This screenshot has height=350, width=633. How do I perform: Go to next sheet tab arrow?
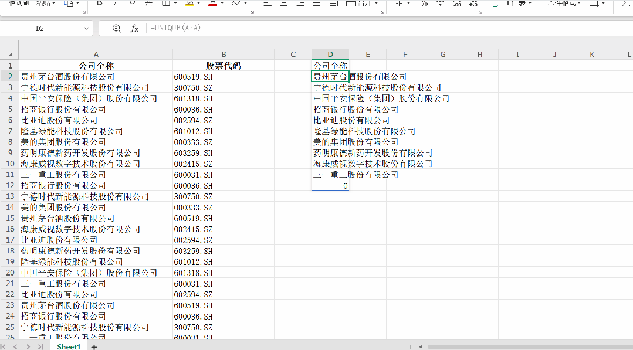(28, 346)
